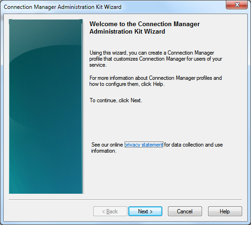The image size is (251, 225).
Task: Click 'how to configure them, click Help.' line
Action: click(127, 84)
